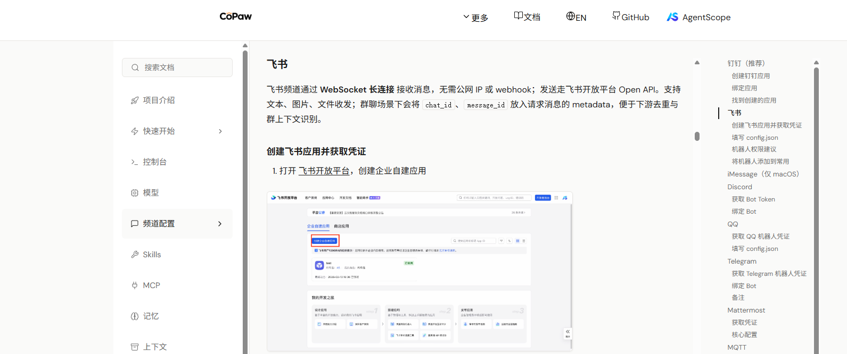Viewport: 847px width, 354px height.
Task: Go to 核心配置 in outline
Action: coord(744,335)
